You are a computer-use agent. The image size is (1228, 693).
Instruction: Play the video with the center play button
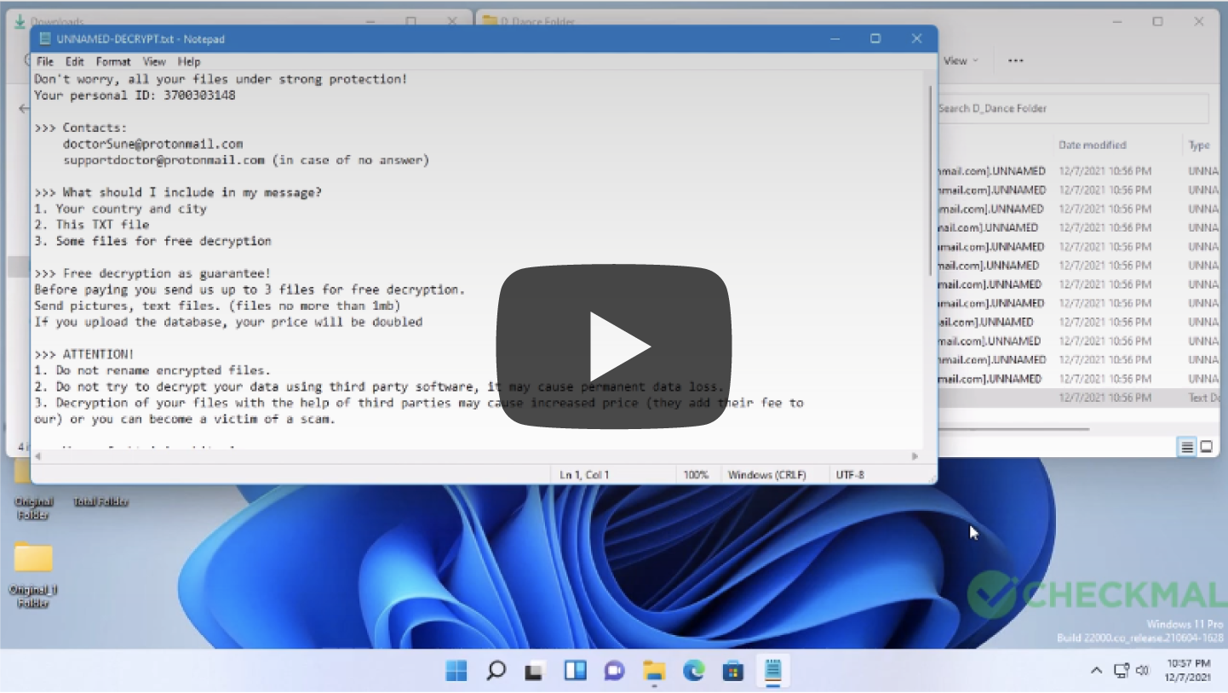[x=614, y=346]
